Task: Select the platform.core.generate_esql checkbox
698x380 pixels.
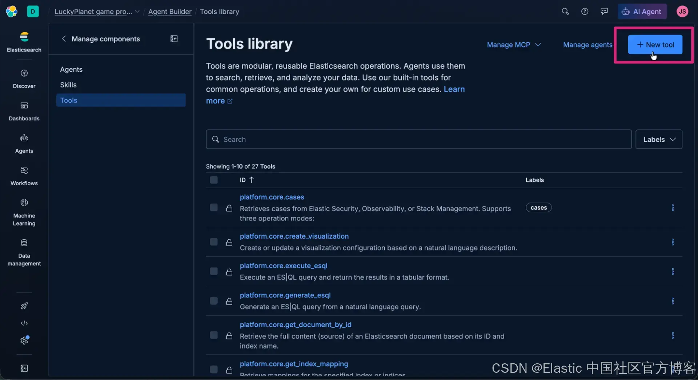Action: [x=214, y=301]
